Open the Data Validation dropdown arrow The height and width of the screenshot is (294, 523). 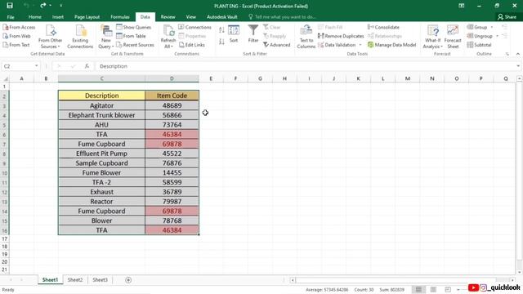pos(360,45)
